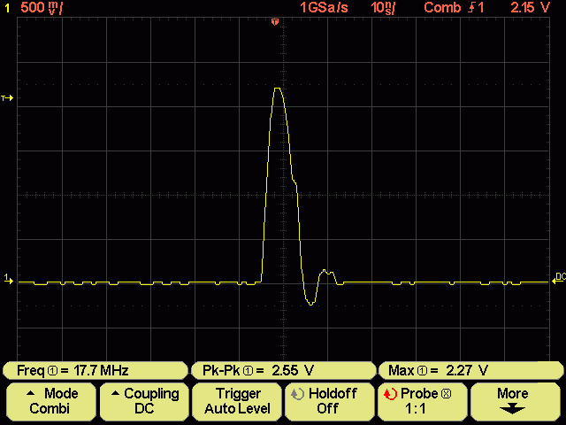Open the trigger Mode Combi softkey

click(x=51, y=401)
